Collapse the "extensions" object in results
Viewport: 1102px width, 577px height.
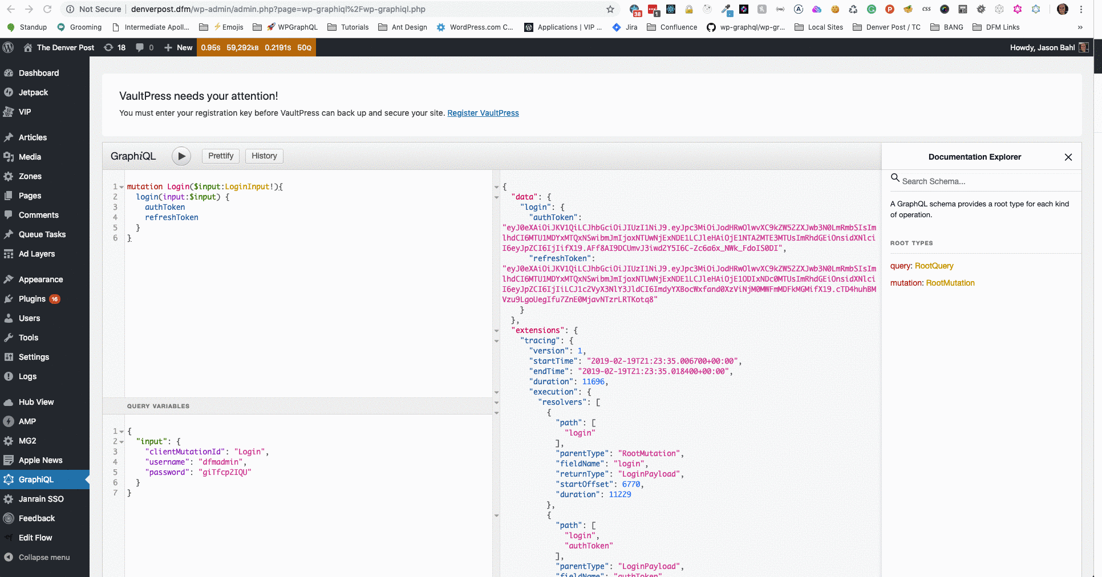click(x=496, y=331)
